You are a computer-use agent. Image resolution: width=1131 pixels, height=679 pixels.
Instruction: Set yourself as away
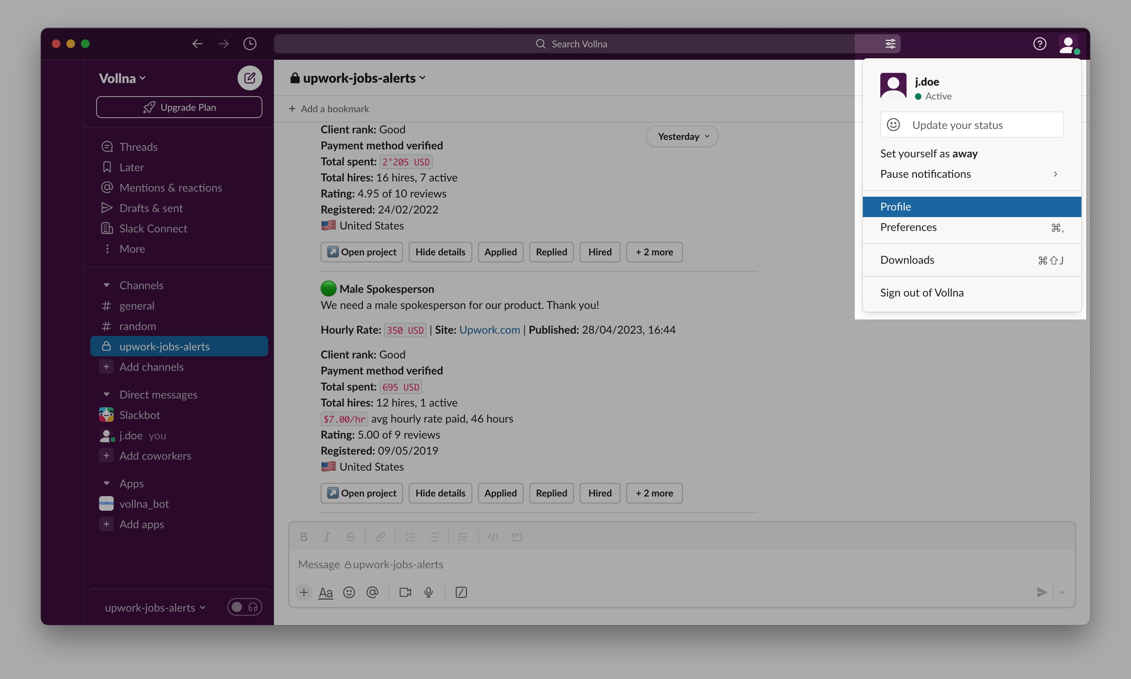pyautogui.click(x=929, y=154)
